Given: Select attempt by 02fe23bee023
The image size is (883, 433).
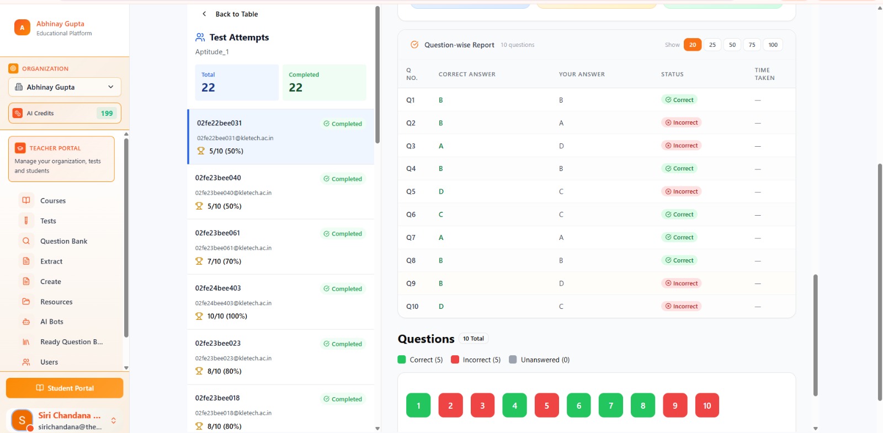Looking at the screenshot, I should click(281, 357).
